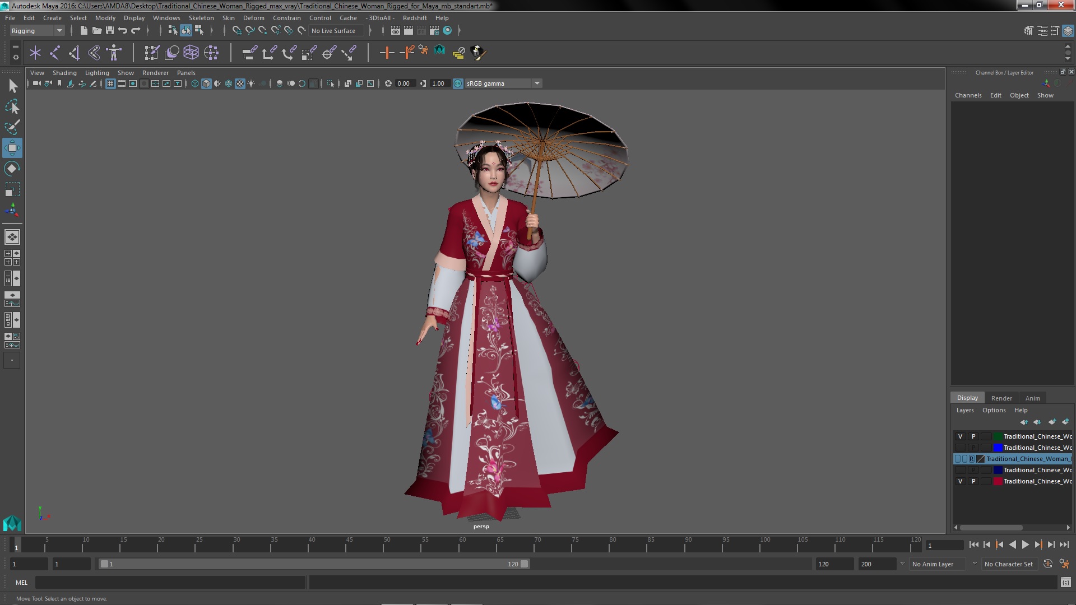This screenshot has width=1076, height=605.
Task: Open the Deform menu
Action: [253, 18]
